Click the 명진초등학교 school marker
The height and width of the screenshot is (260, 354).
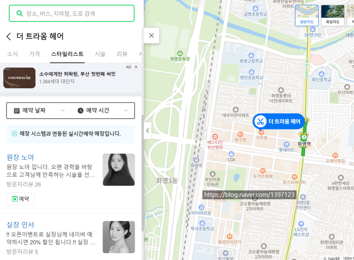[251, 72]
